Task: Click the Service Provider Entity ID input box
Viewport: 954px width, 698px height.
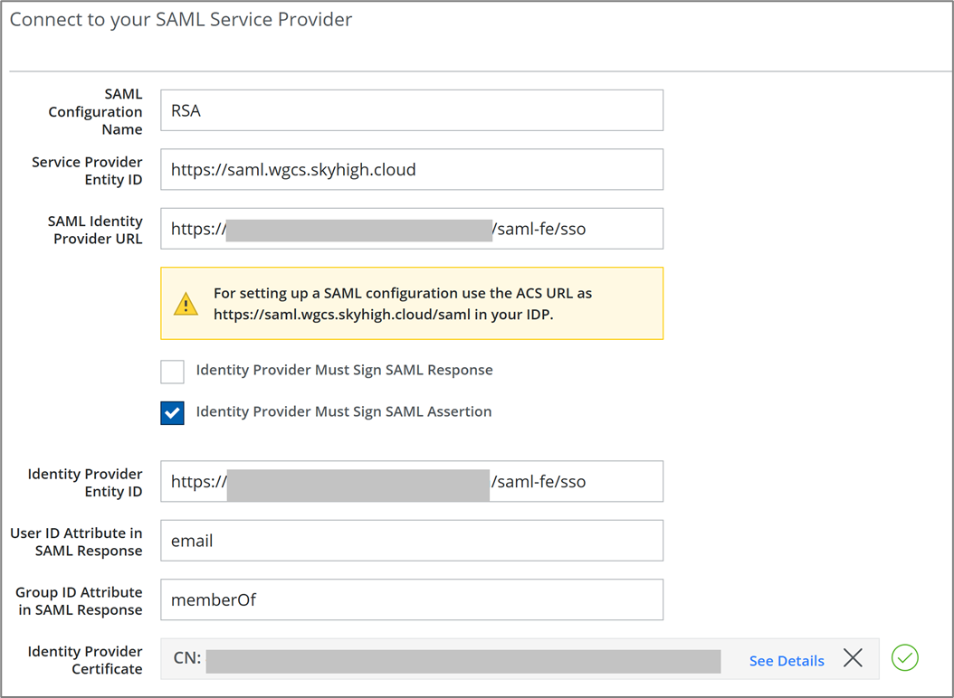Action: [411, 170]
